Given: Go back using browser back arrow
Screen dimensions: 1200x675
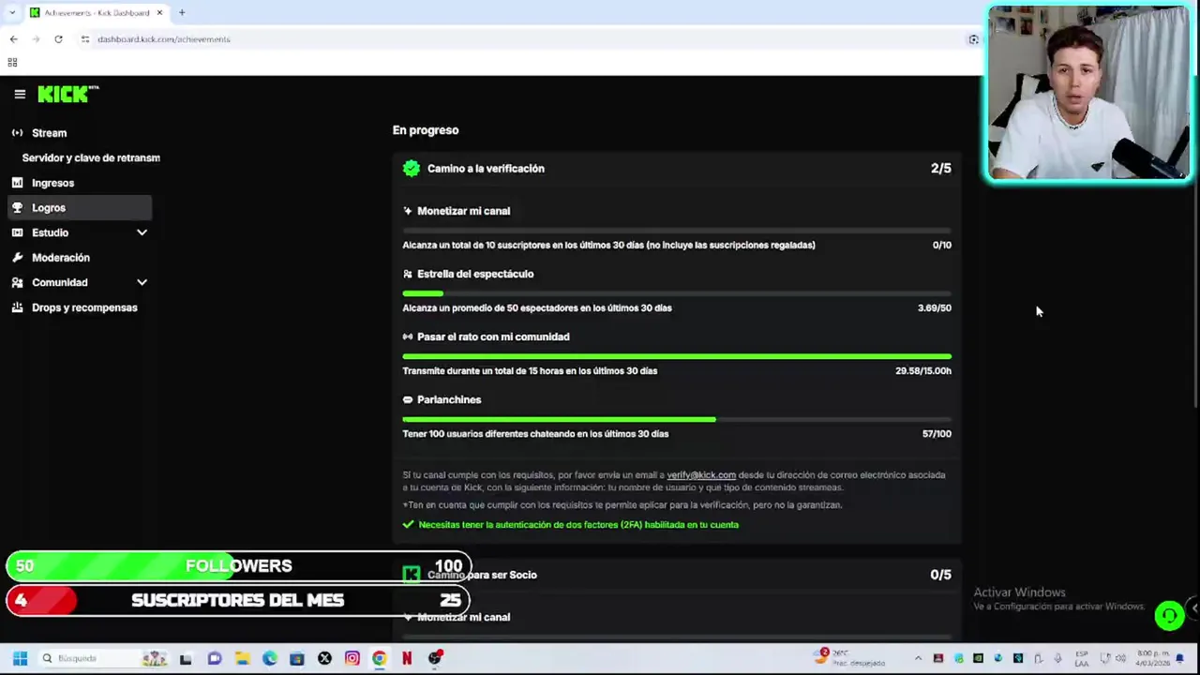Looking at the screenshot, I should [x=13, y=39].
